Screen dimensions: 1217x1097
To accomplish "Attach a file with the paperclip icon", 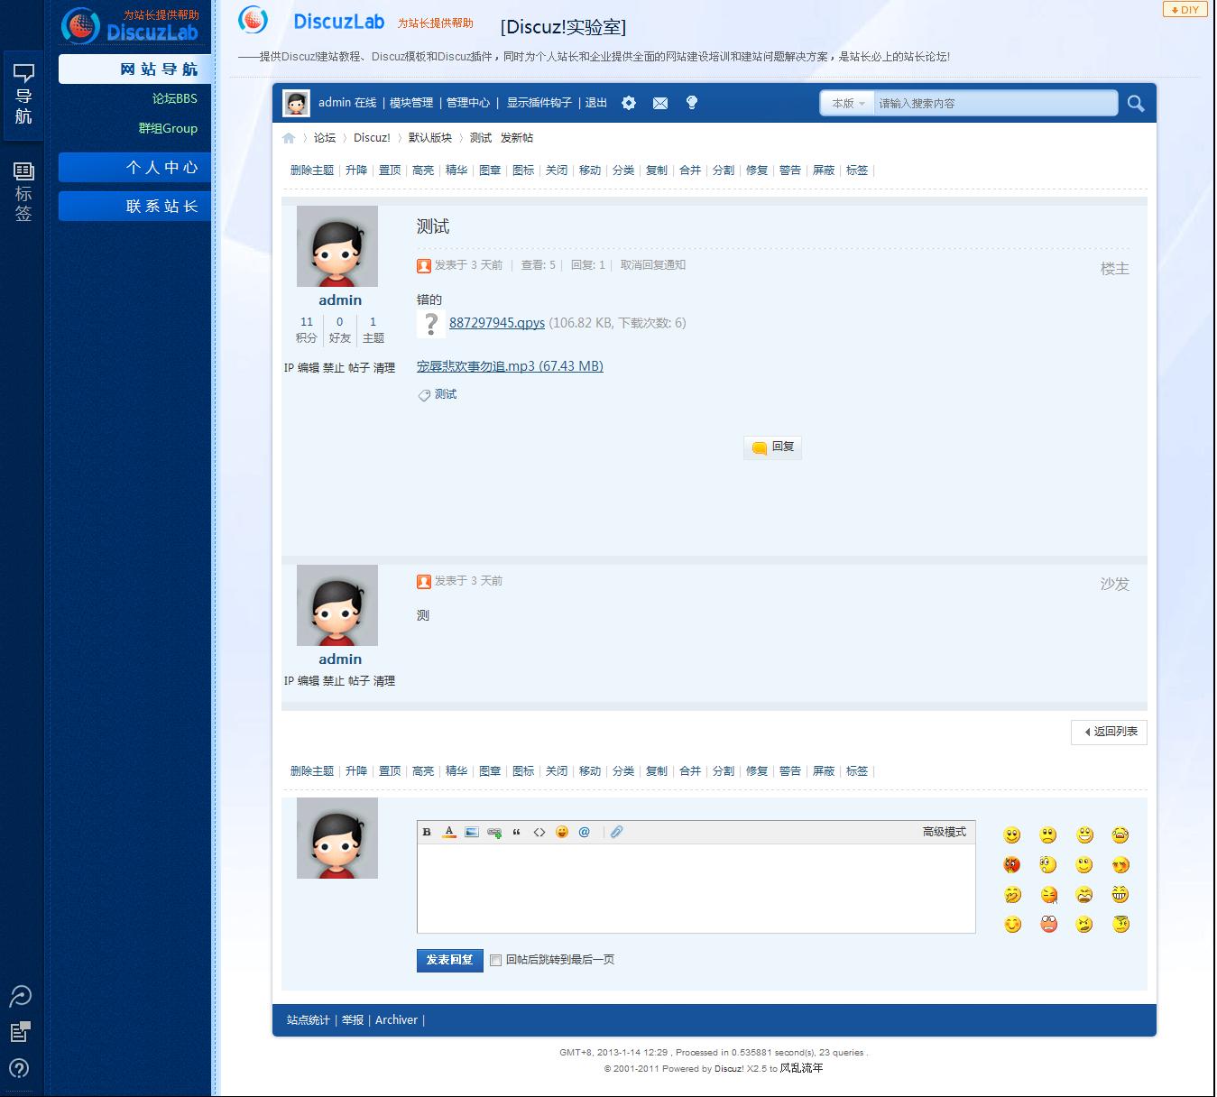I will [616, 832].
